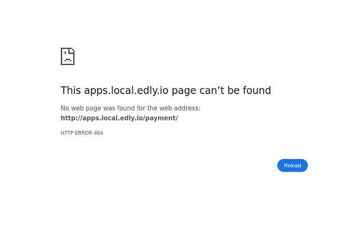Click the "page can't be found" heading

(166, 90)
